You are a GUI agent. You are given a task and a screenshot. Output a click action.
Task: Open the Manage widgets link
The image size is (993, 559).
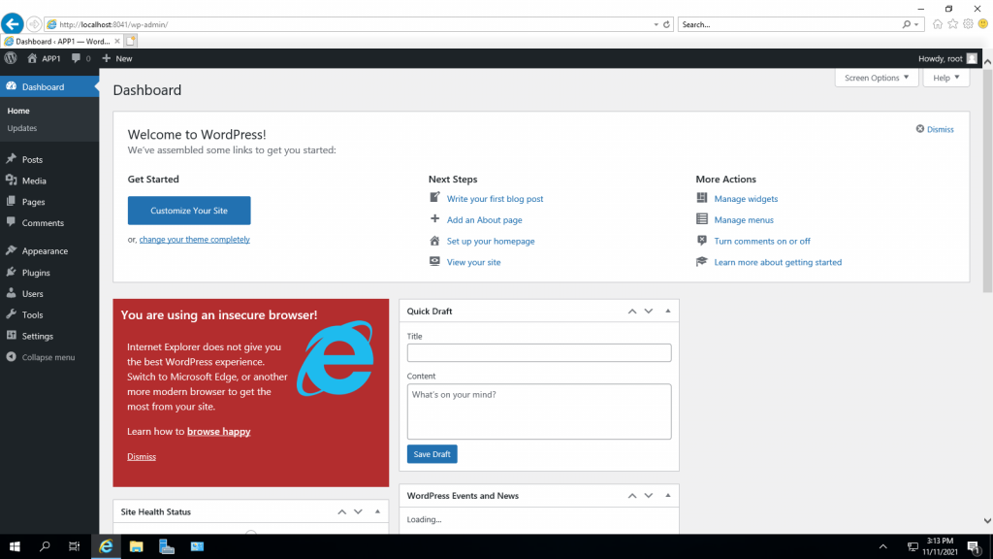(746, 199)
